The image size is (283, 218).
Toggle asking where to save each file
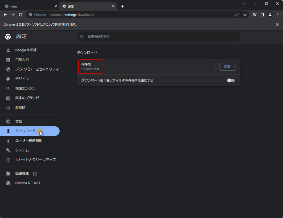tap(231, 80)
